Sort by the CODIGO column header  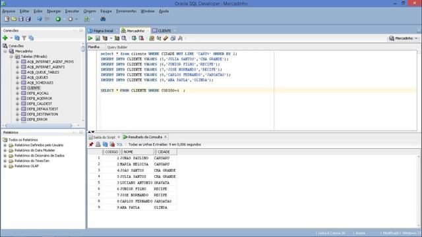(111, 152)
